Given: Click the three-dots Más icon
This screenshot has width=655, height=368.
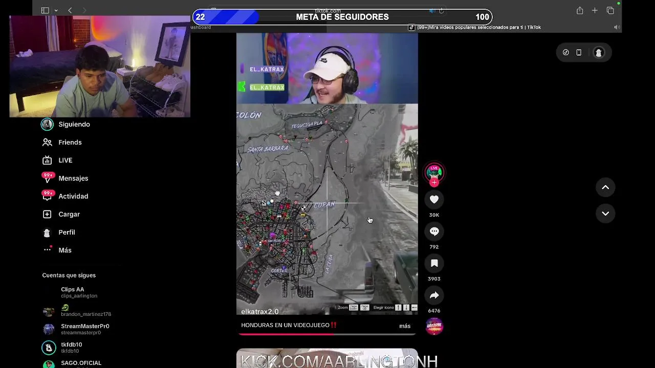Looking at the screenshot, I should click(x=47, y=249).
